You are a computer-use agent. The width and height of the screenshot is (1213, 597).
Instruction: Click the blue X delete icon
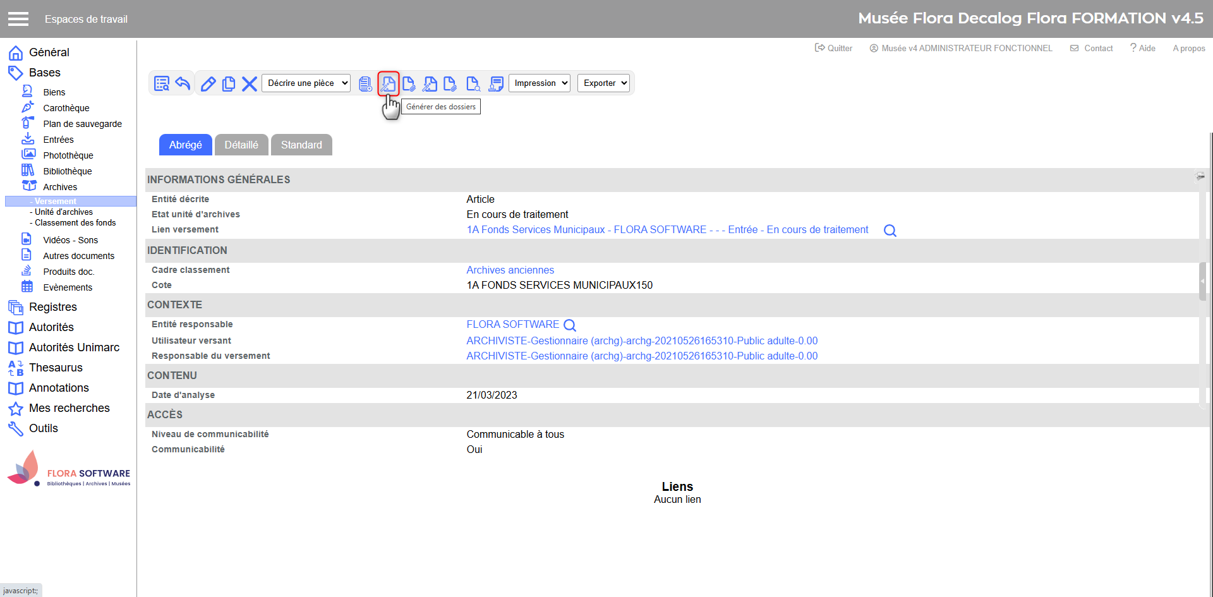[x=250, y=83]
